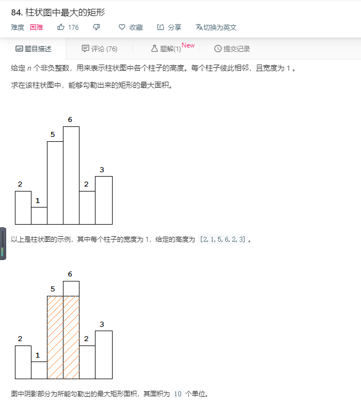The image size is (361, 404).
Task: Click the flask solutions icon
Action: [x=155, y=49]
